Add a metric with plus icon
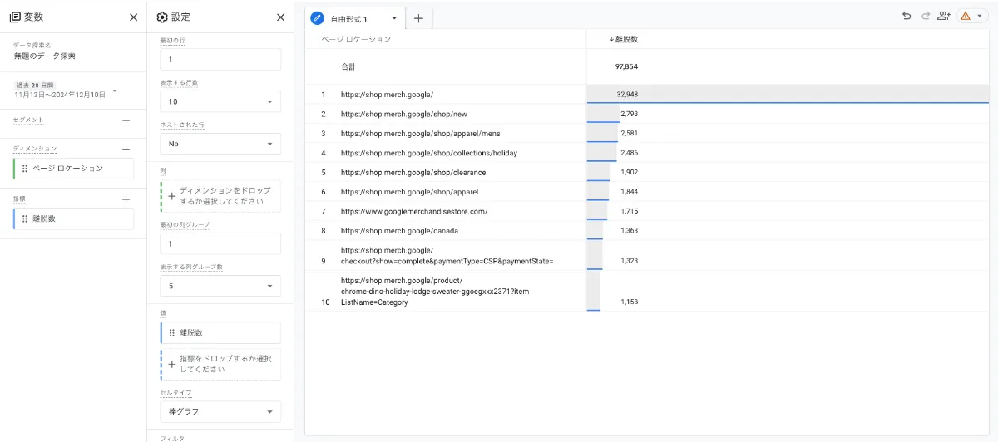Screen dimensions: 998x442 pos(126,199)
